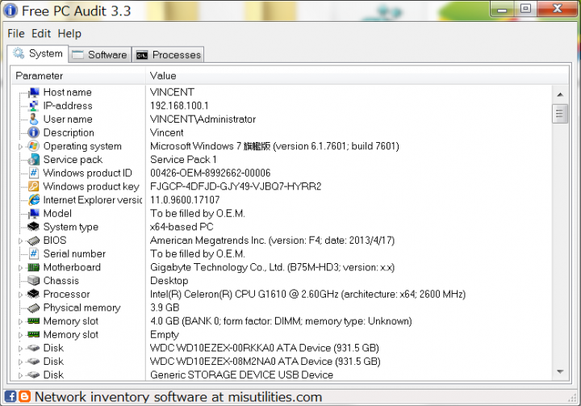This screenshot has width=581, height=406.
Task: Expand the Processor row
Action: coord(20,295)
